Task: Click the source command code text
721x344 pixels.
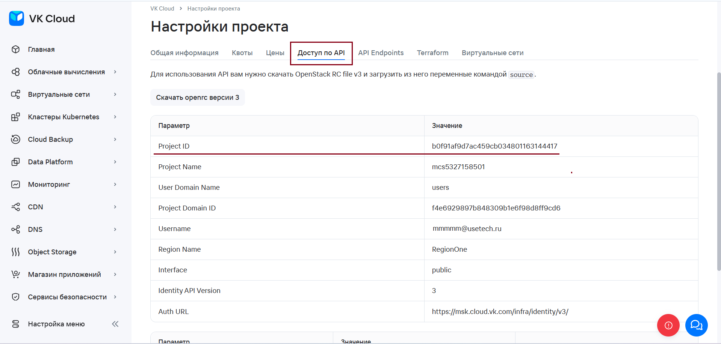Action: 521,75
